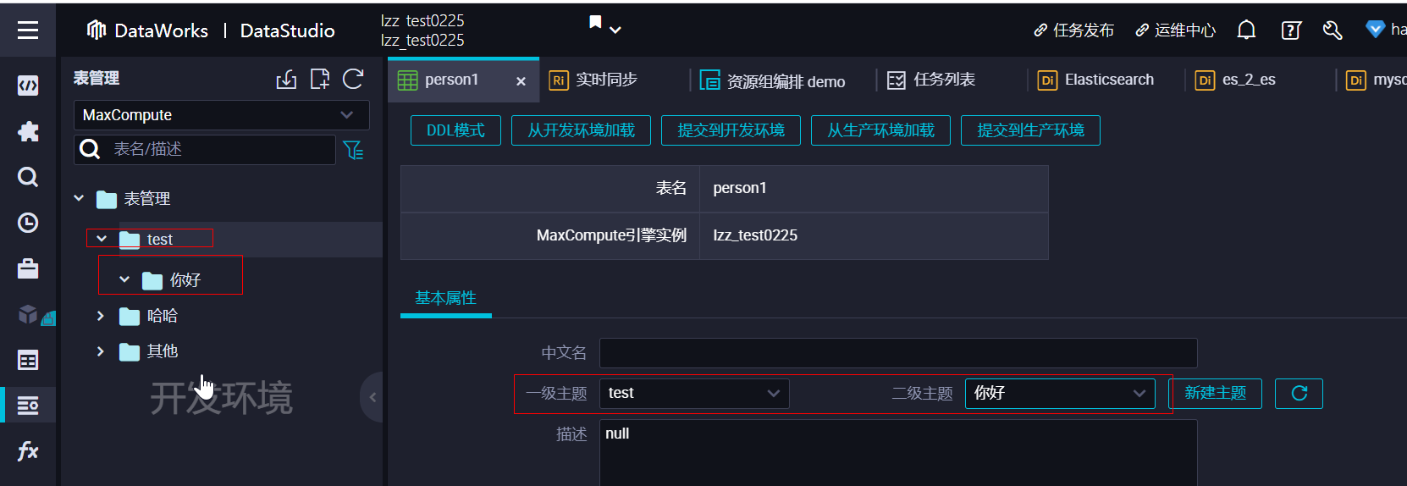This screenshot has width=1407, height=486.
Task: Open the cube sidebar icon
Action: click(28, 314)
